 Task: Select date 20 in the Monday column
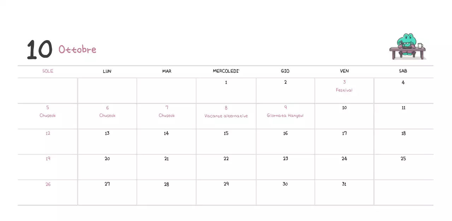pyautogui.click(x=107, y=159)
